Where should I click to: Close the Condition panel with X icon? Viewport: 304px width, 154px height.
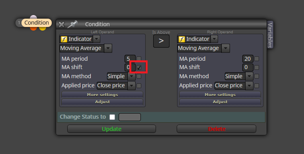tap(61, 24)
